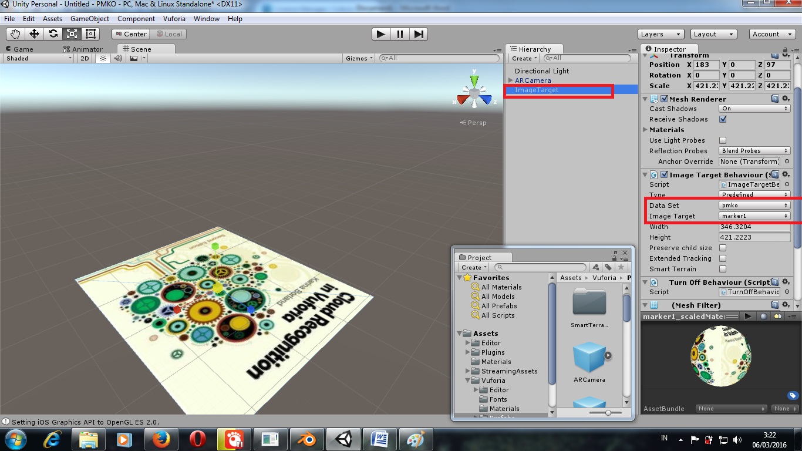Enable Smart Terrain checkbox
This screenshot has height=451, width=802.
pos(723,269)
